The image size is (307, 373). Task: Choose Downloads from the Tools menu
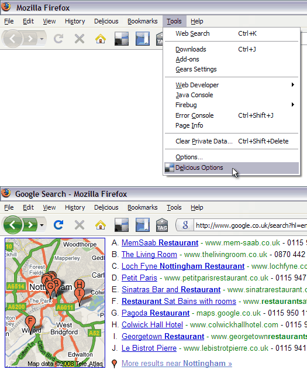point(232,49)
